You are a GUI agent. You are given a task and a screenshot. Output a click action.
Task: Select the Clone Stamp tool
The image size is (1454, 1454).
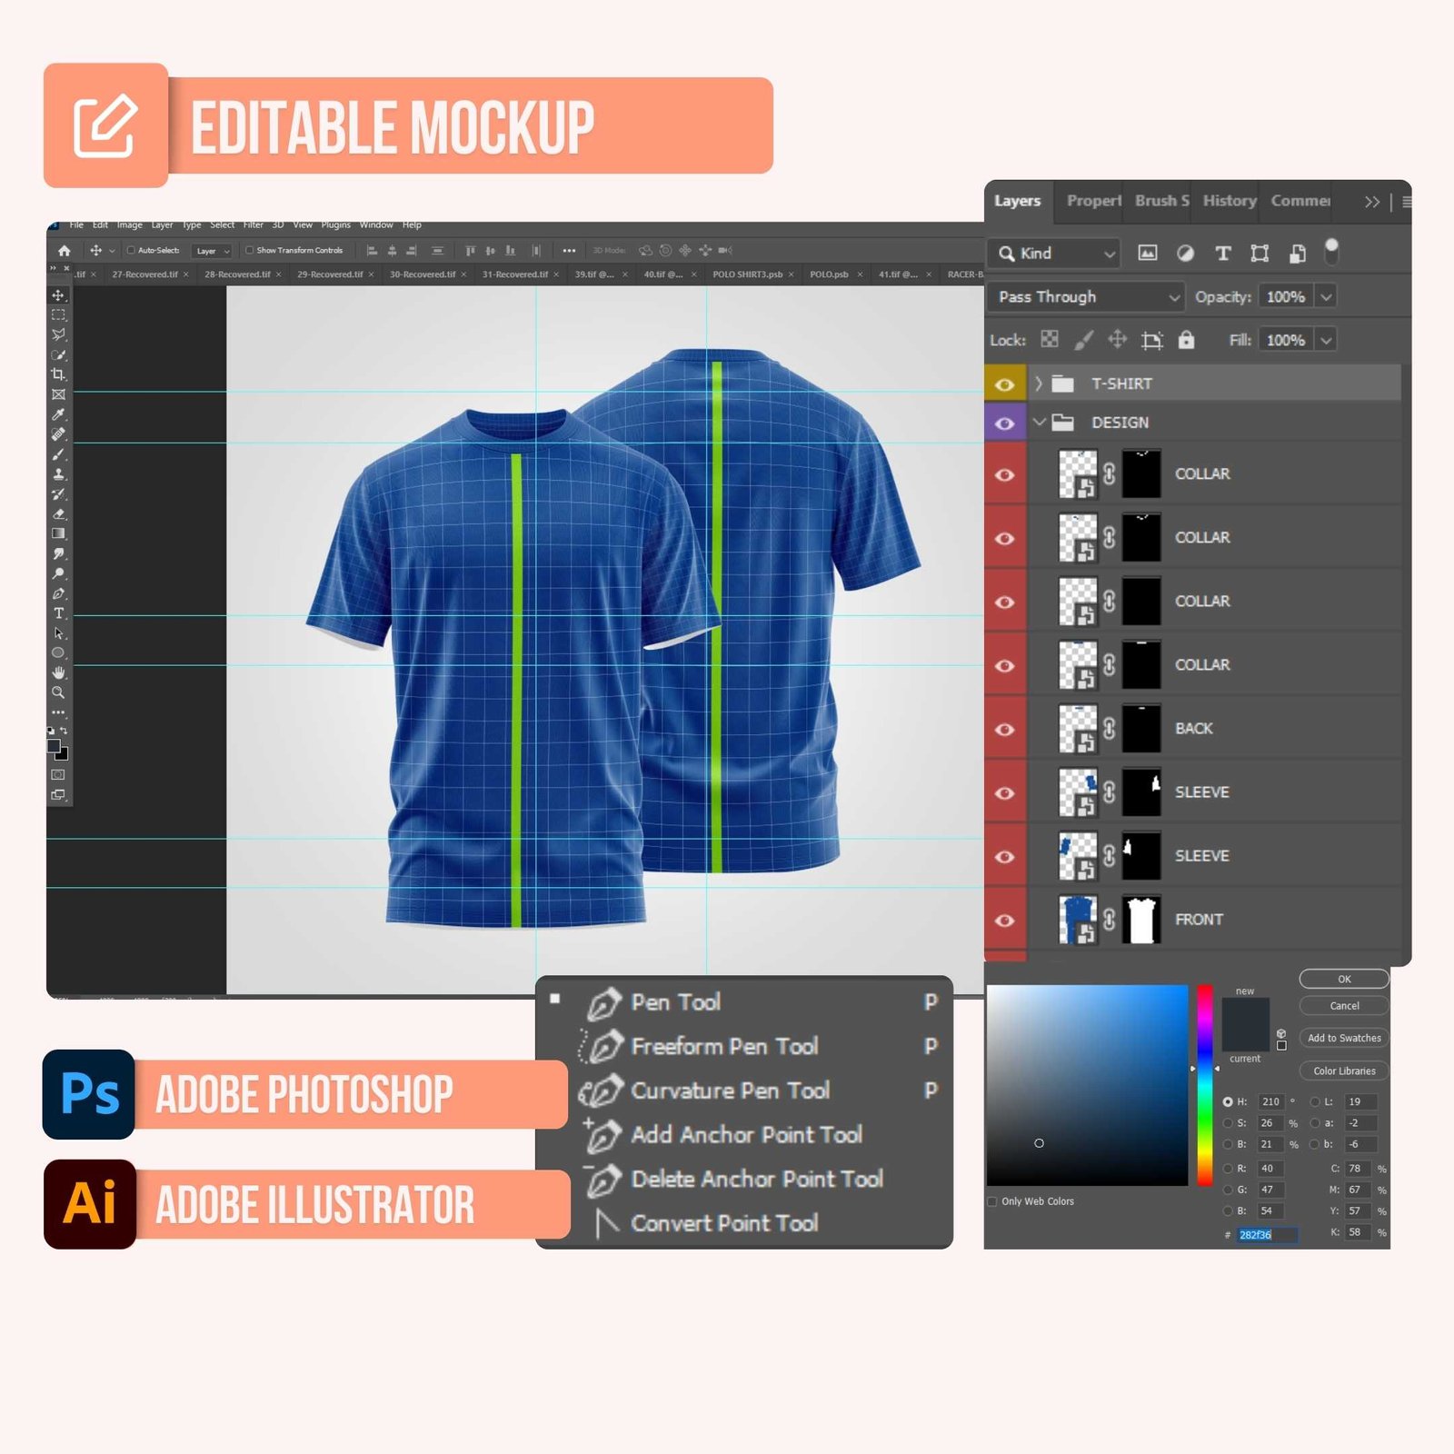58,474
